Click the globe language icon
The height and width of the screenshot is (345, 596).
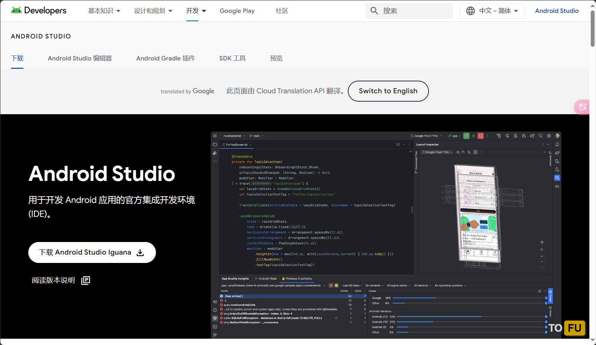471,11
